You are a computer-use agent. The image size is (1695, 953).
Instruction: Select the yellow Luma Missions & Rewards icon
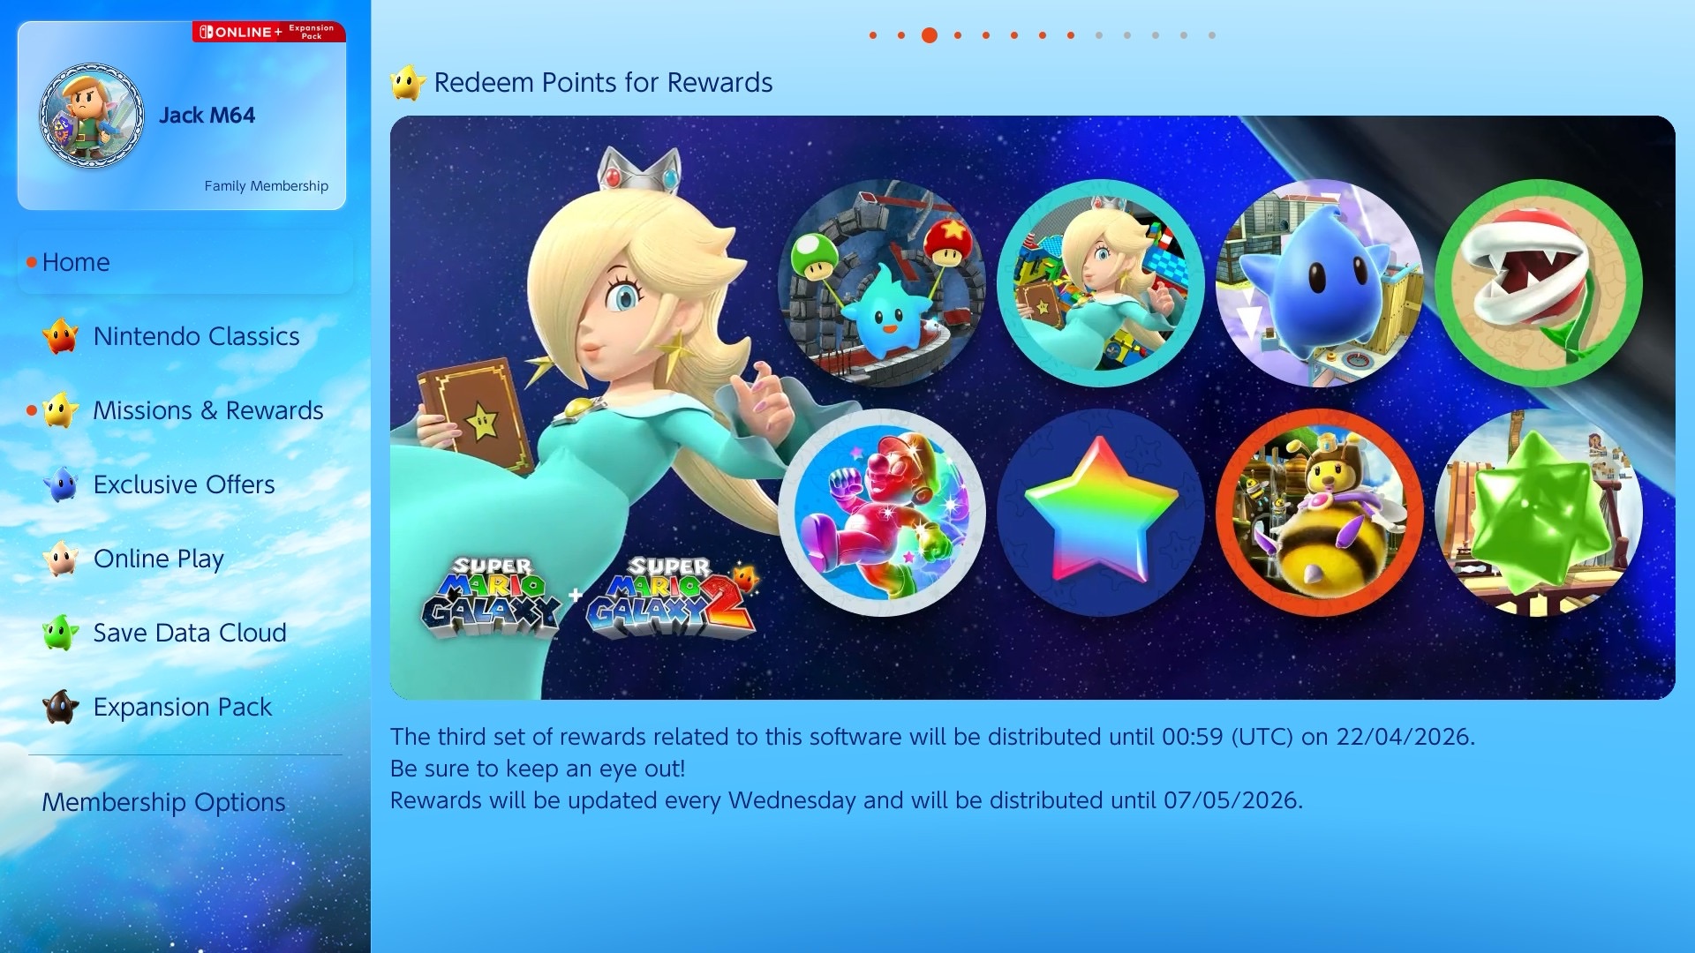(61, 410)
